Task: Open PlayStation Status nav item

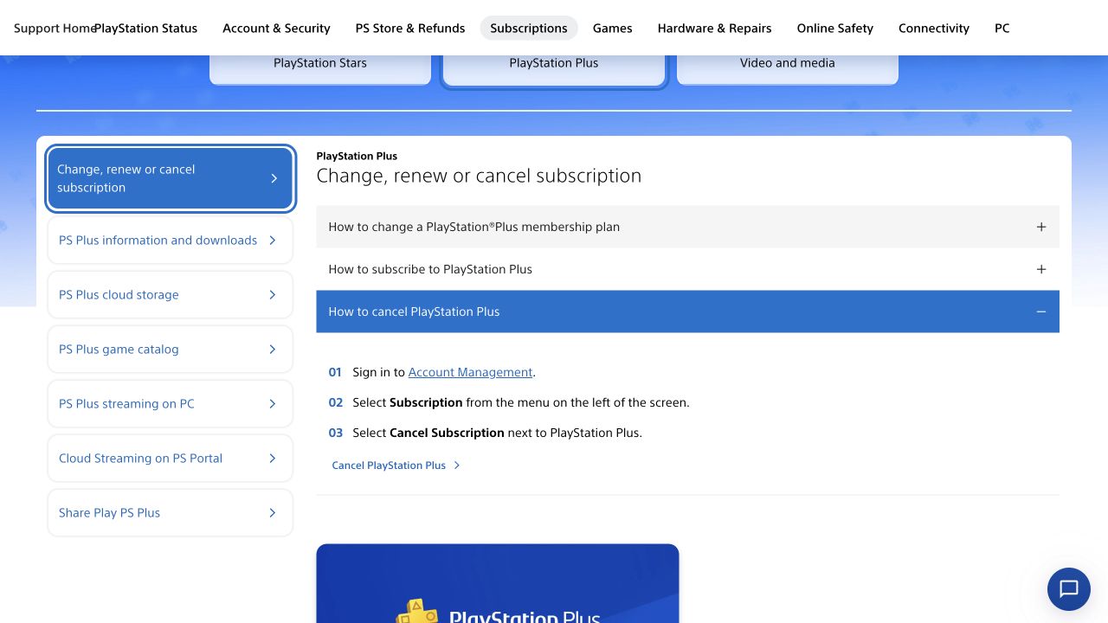Action: coord(145,28)
